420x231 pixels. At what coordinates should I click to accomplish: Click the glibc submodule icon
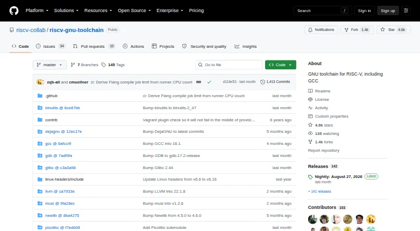tap(40, 168)
